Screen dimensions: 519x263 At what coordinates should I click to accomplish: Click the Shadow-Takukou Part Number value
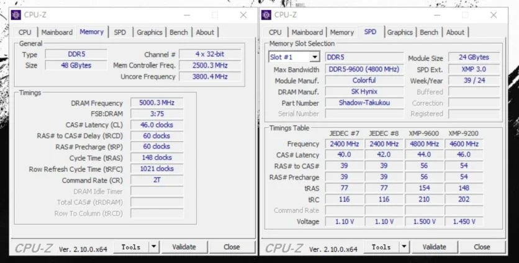coord(364,103)
